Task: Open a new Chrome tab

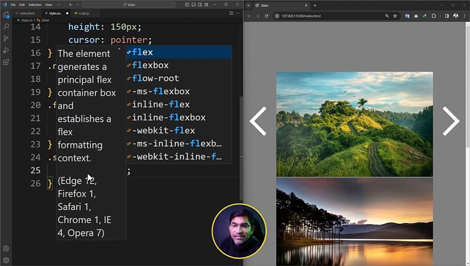Action: [315, 6]
